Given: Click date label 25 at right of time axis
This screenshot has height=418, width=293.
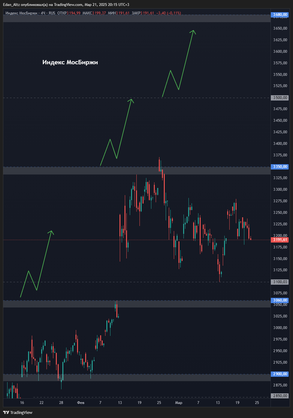Looking at the screenshot, I should click(x=257, y=403).
